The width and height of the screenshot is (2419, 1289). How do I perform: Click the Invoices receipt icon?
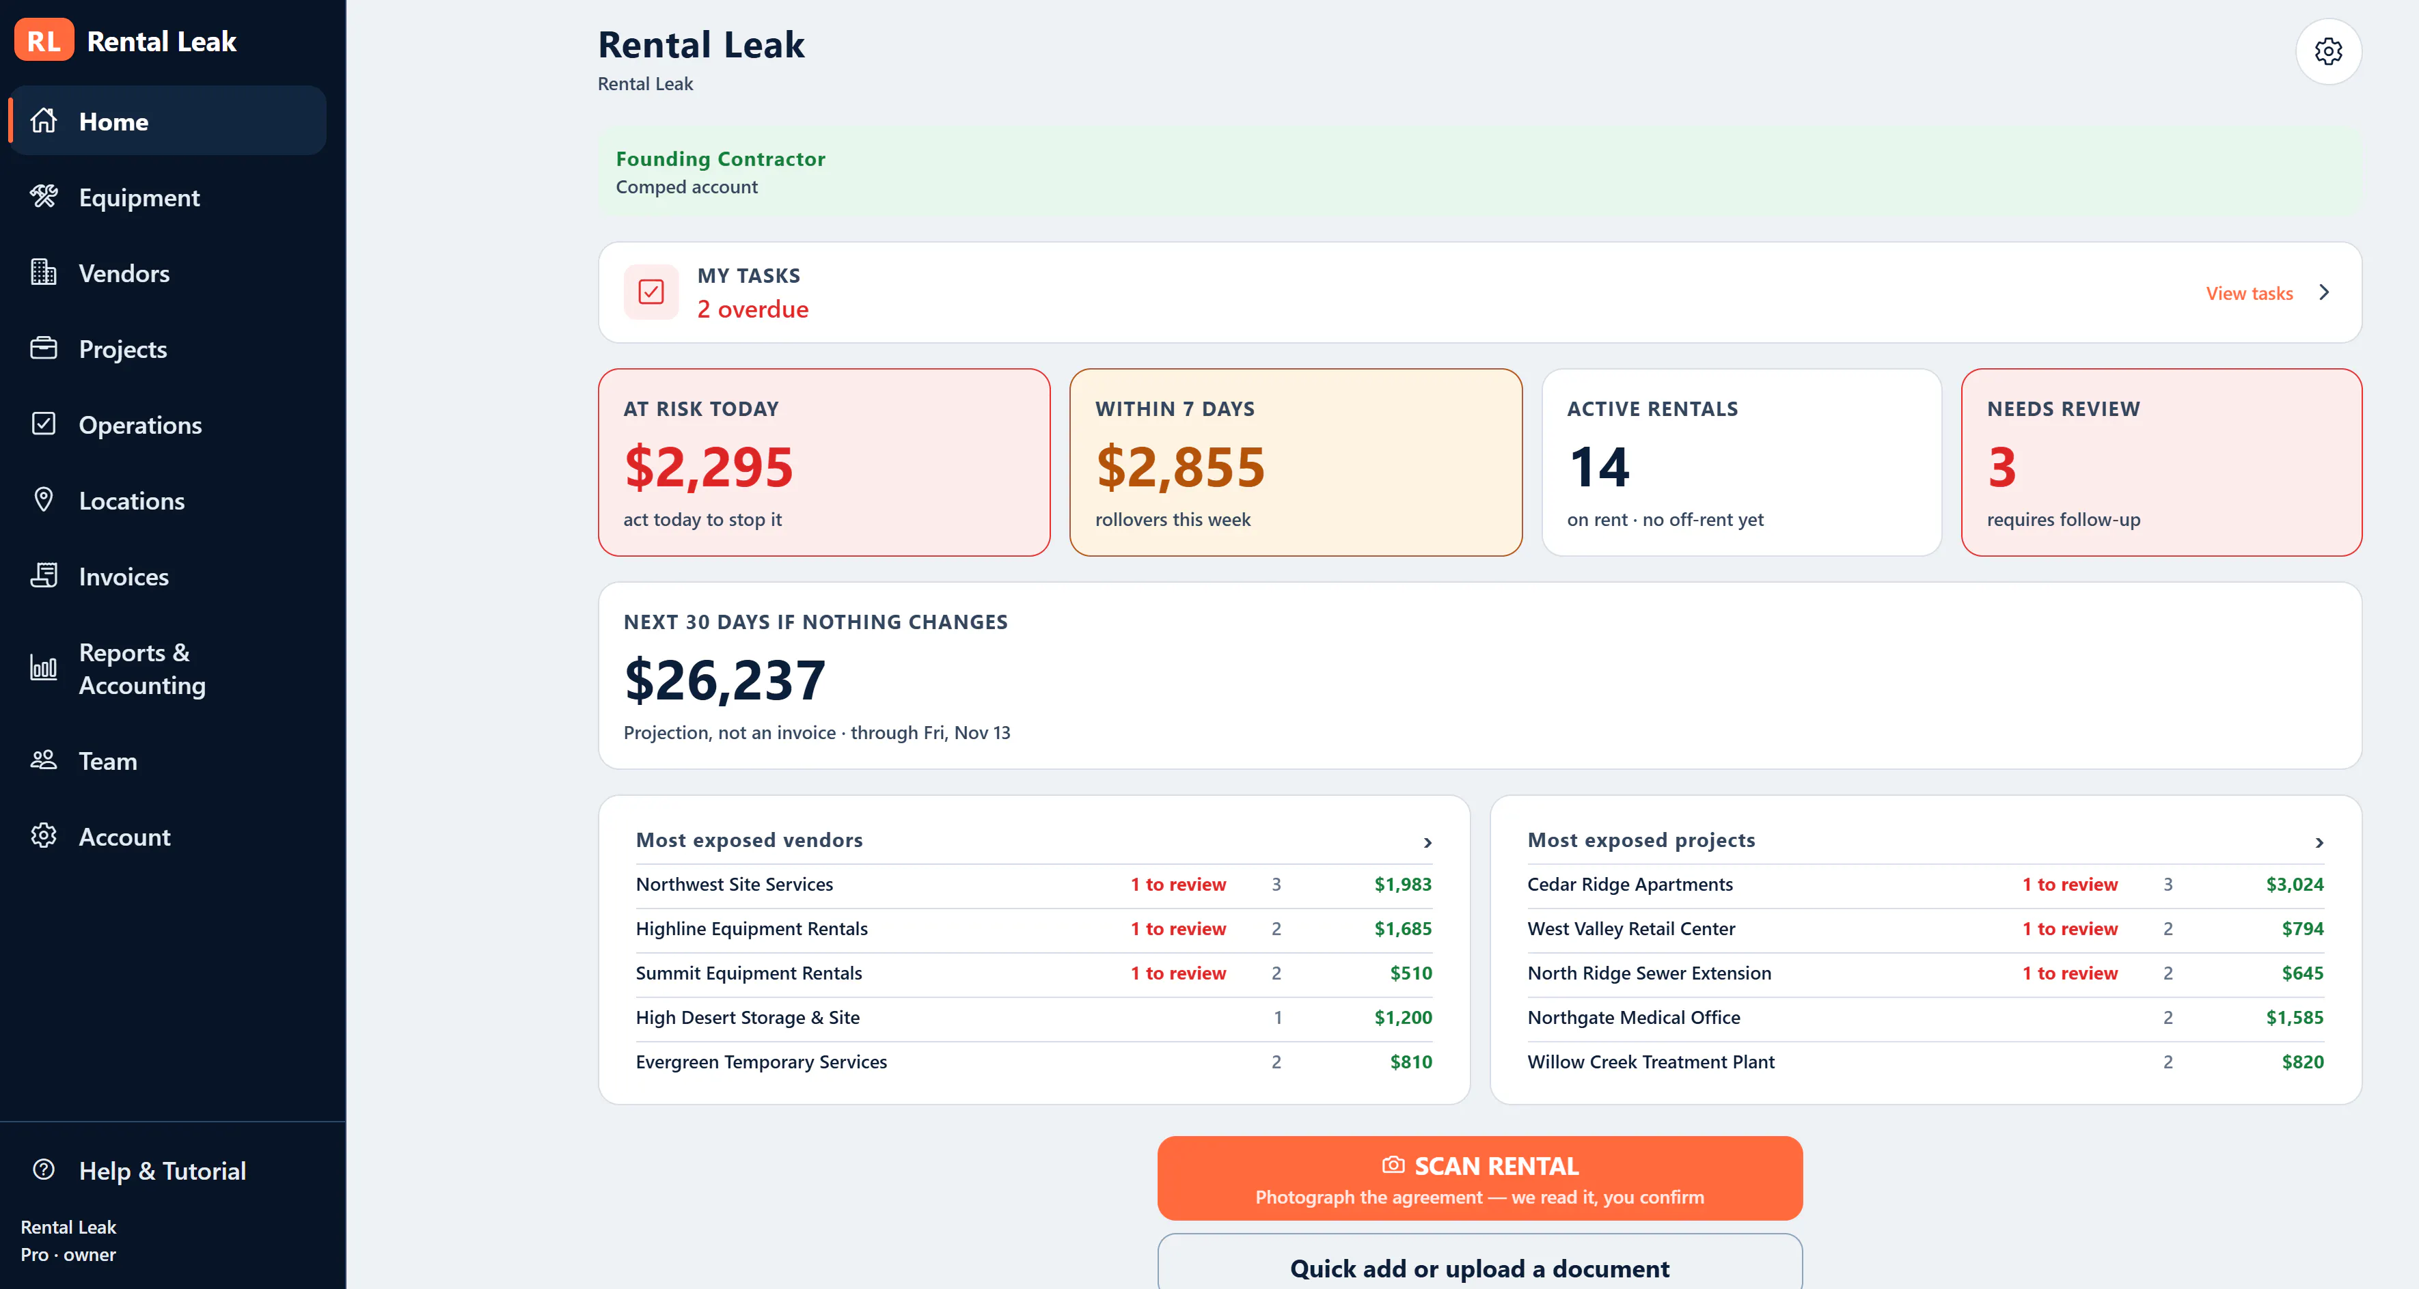tap(43, 575)
